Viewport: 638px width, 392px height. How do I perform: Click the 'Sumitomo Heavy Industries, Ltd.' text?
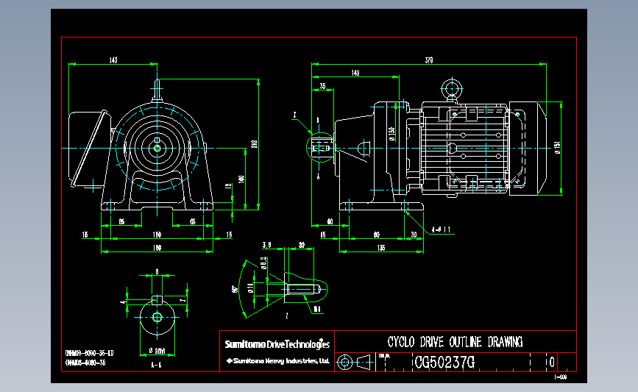point(281,360)
